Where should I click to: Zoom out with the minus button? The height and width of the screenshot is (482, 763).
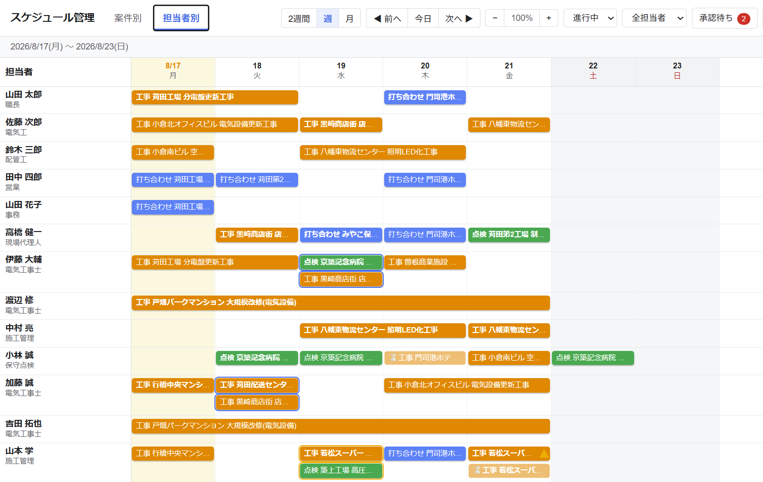[495, 18]
